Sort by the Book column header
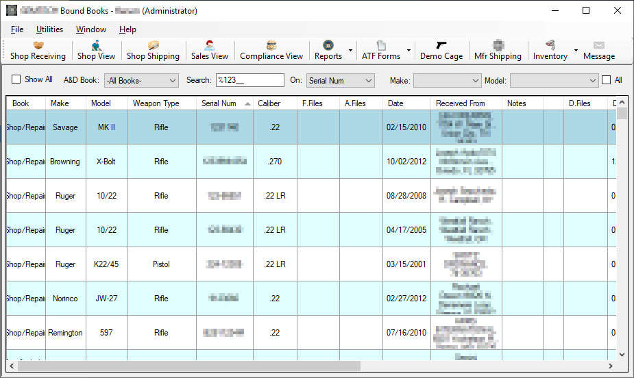The width and height of the screenshot is (634, 378). tap(26, 103)
